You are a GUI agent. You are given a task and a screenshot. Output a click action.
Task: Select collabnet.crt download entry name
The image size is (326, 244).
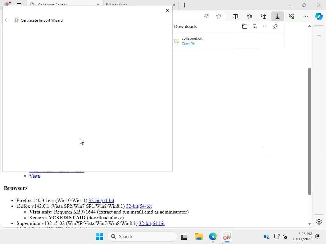(192, 38)
